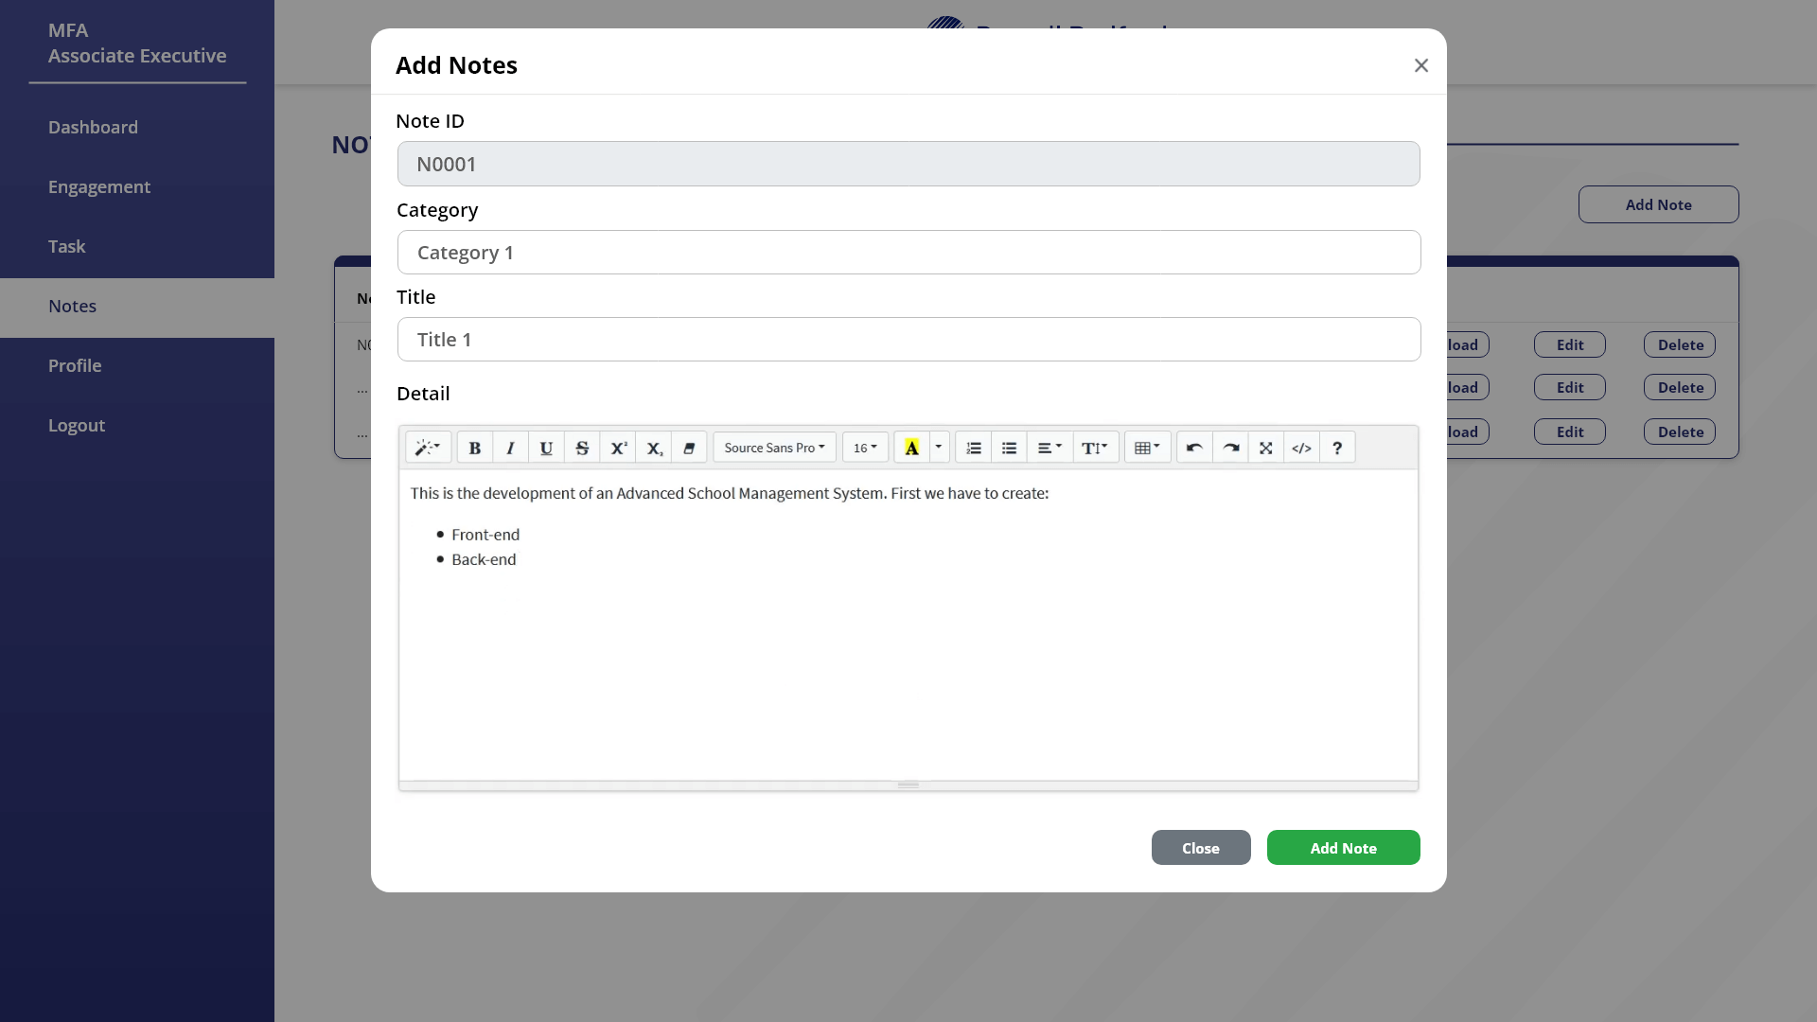Switch to the Notes sidebar section
This screenshot has width=1817, height=1022.
(x=73, y=306)
